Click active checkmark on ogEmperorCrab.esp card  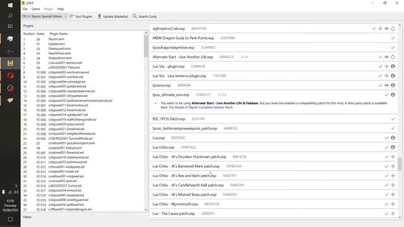click(x=374, y=28)
